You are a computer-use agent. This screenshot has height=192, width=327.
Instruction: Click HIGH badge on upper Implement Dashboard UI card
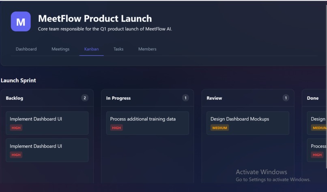click(16, 128)
